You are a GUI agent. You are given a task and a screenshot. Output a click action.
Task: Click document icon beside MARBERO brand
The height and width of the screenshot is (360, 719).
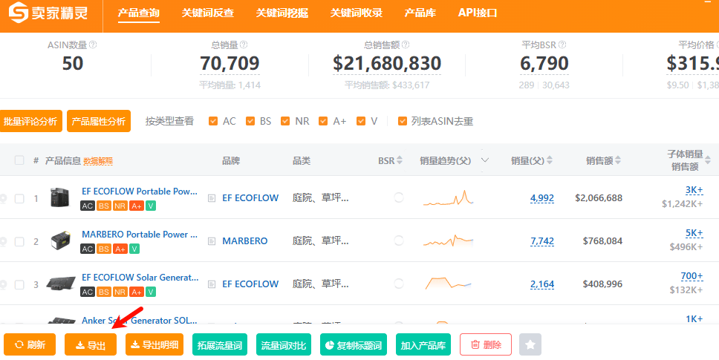pos(212,241)
